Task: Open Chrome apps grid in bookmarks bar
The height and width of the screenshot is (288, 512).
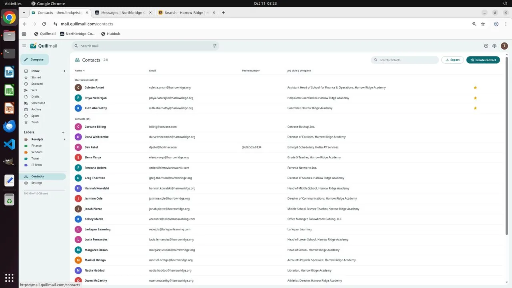Action: coord(24,34)
